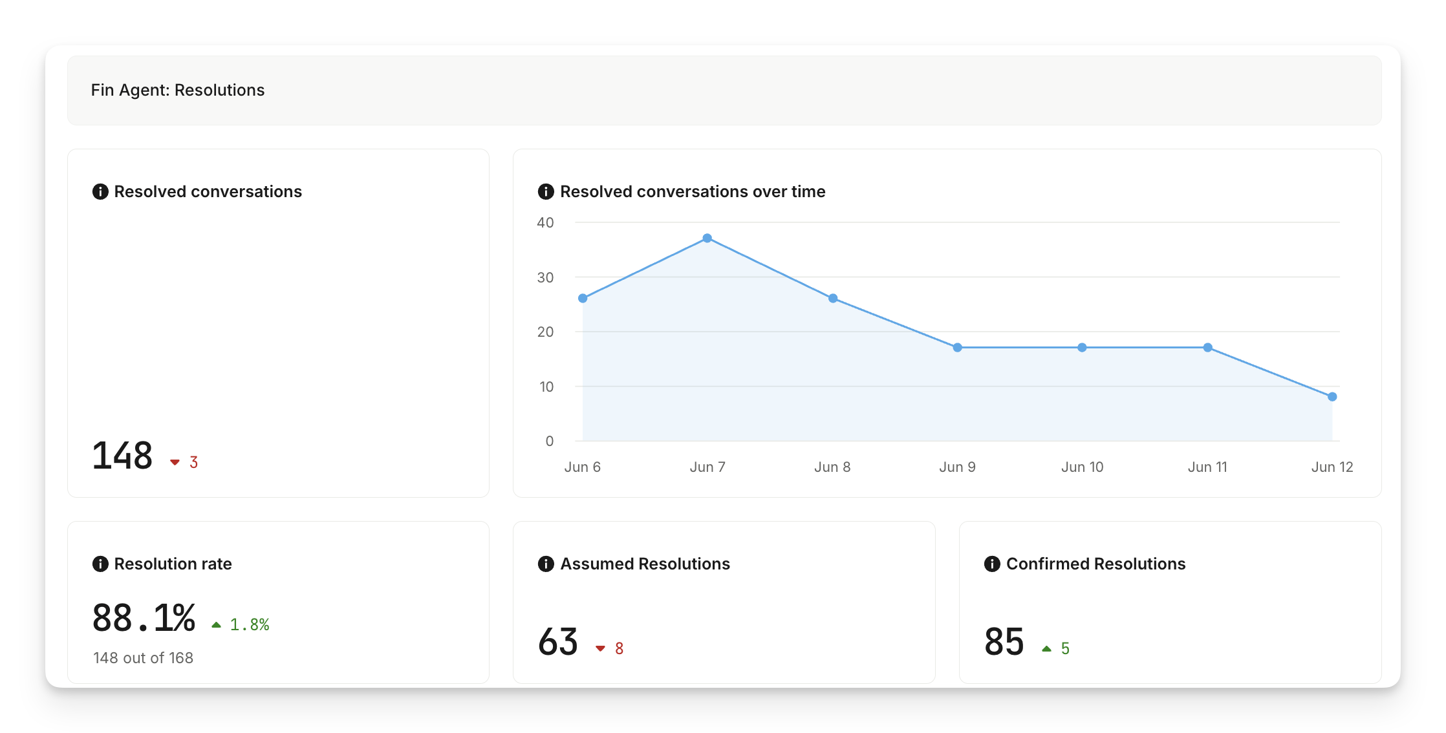The width and height of the screenshot is (1446, 733).
Task: Click the Jun 10 data point
Action: click(1082, 348)
